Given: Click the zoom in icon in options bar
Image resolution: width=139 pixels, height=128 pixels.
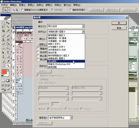Looking at the screenshot, I should point(14,10).
